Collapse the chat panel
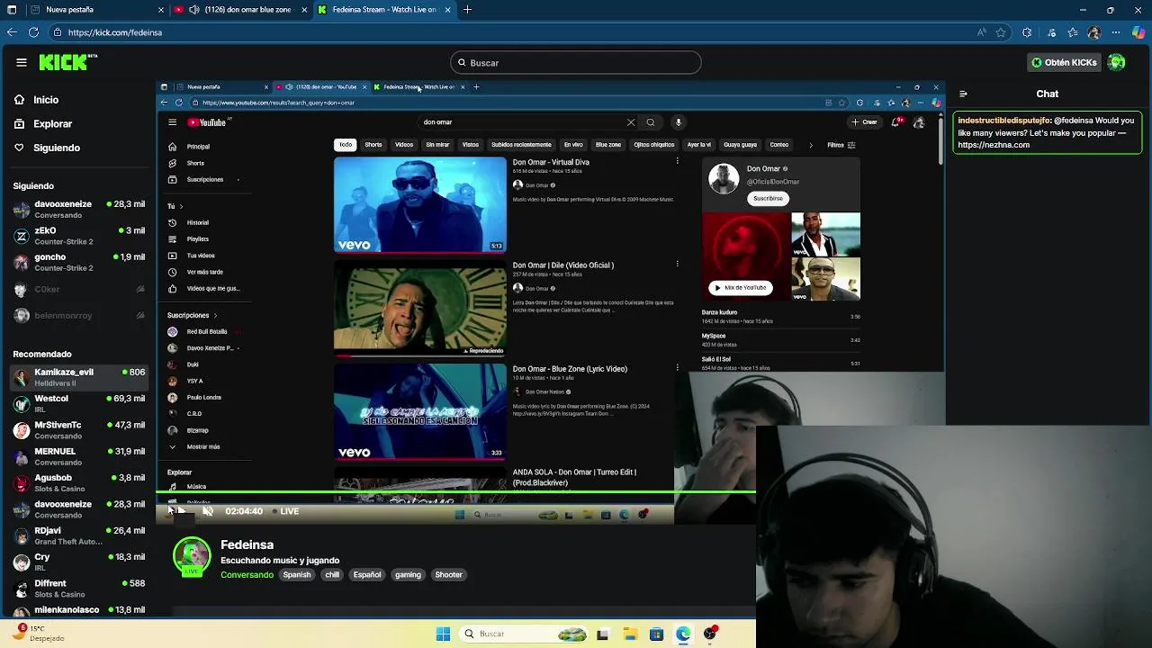Viewport: 1152px width, 648px height. coord(963,94)
